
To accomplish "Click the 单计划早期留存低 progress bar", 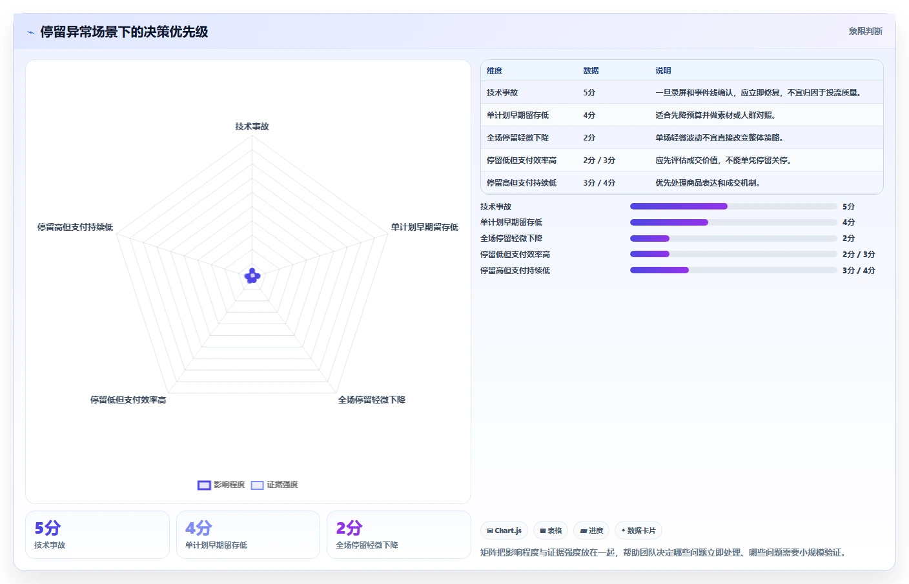I will pyautogui.click(x=733, y=222).
